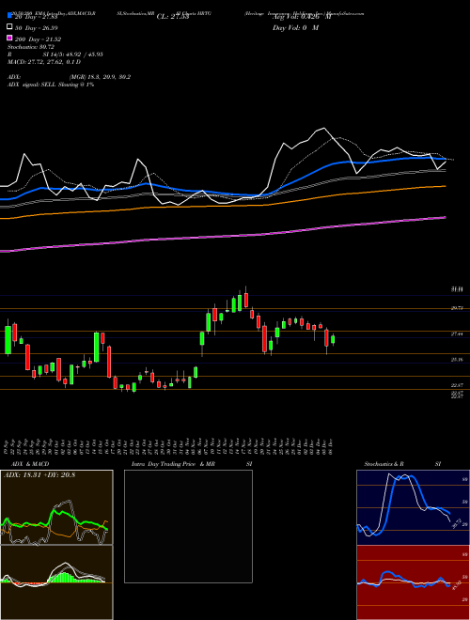Open the MACD histogram chart thumbnail
This screenshot has height=620, width=470.
[56, 582]
